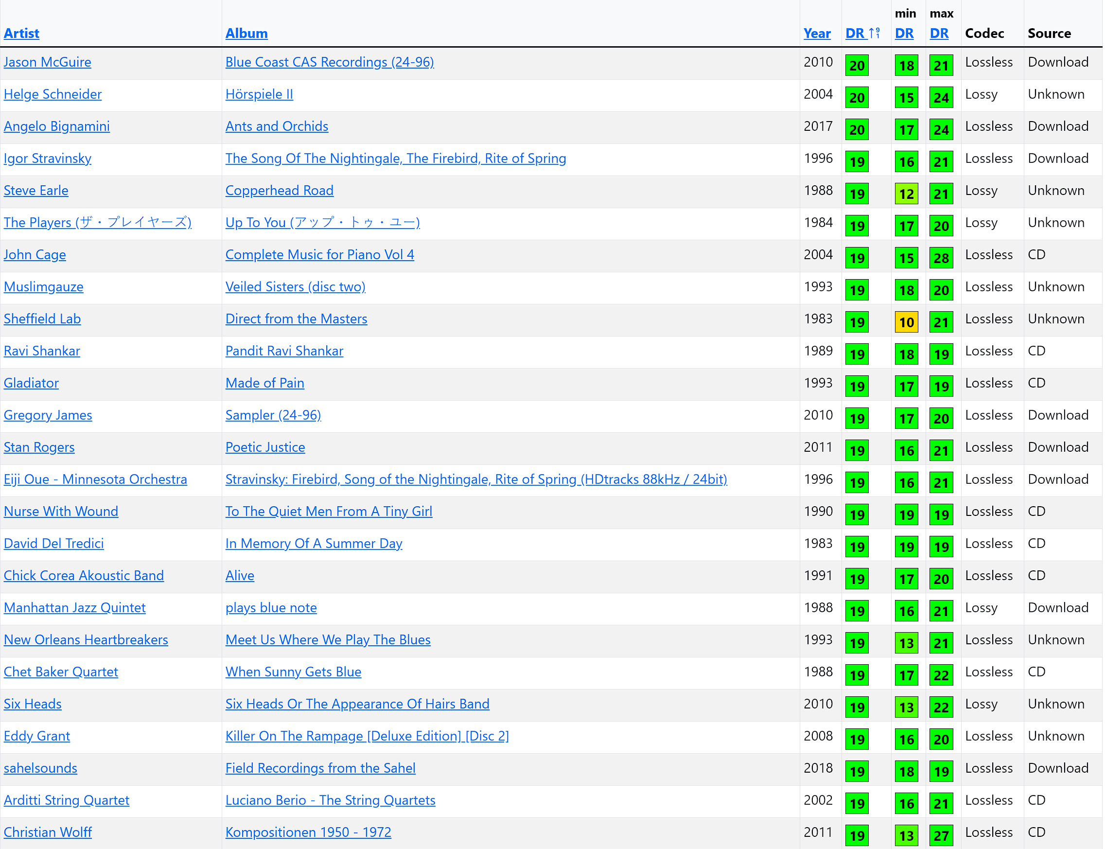Open Complete Music for Piano Vol 4
The width and height of the screenshot is (1106, 849).
tap(320, 255)
